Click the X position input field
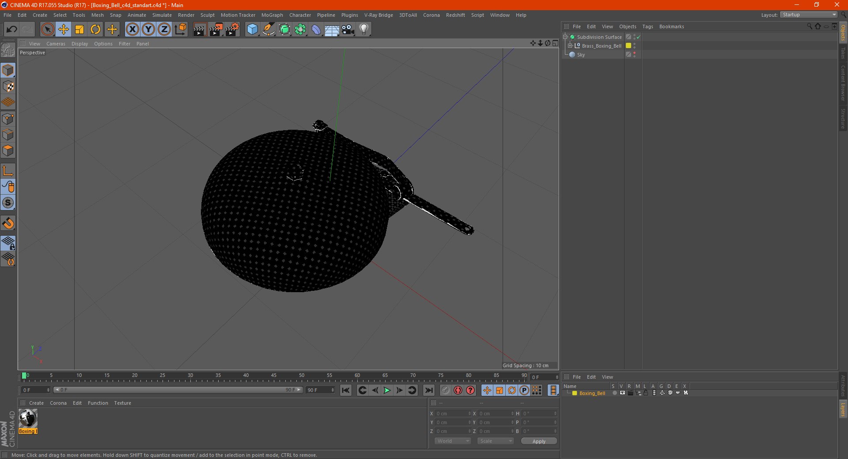Screen dimensions: 848x459 [x=452, y=414]
